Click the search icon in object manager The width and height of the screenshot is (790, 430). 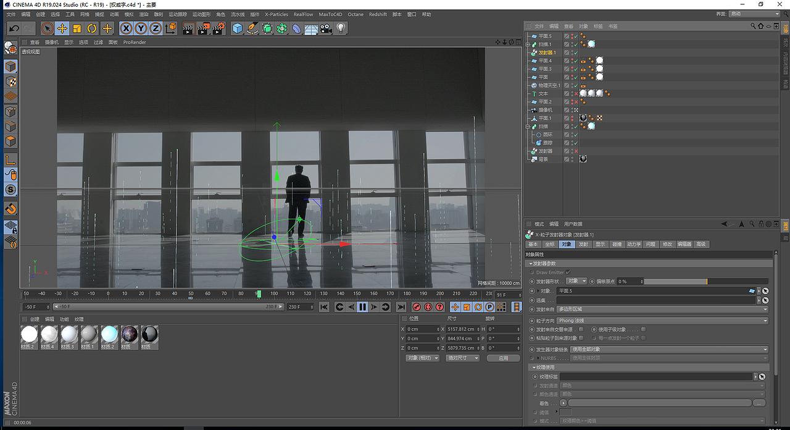click(754, 26)
